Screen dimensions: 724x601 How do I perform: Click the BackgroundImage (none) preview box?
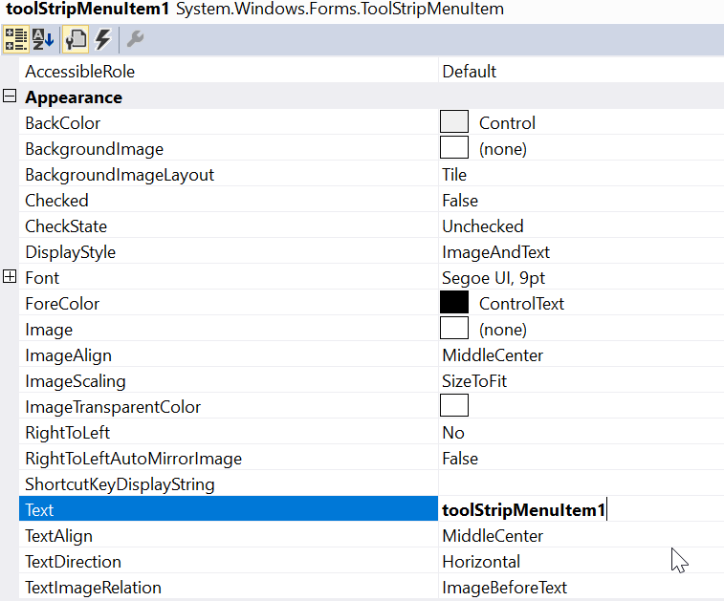pos(454,148)
